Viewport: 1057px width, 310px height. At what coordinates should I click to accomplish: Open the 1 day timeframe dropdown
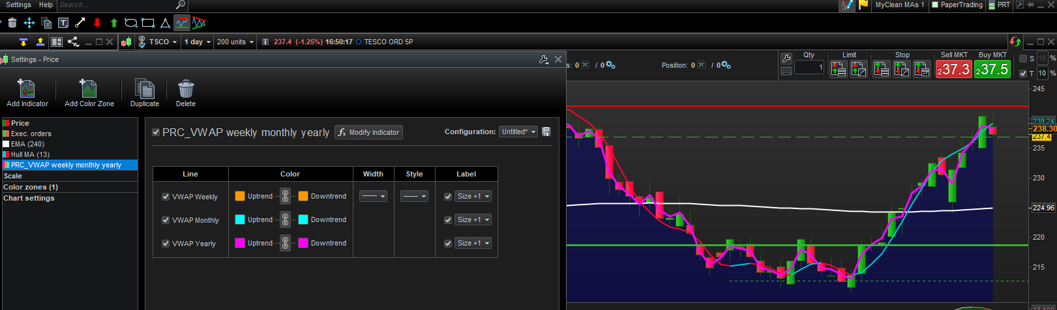[198, 42]
